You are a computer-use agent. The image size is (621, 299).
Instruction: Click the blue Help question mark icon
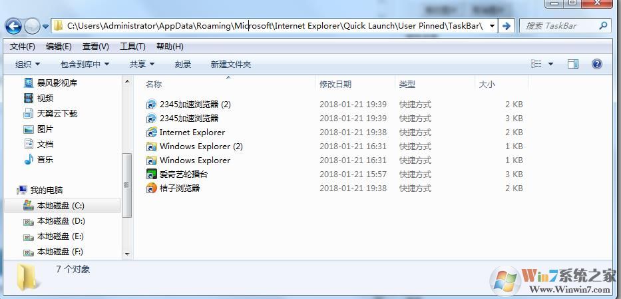coord(597,64)
